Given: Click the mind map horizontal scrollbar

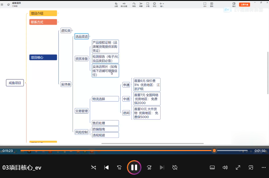Looking at the screenshot, I should tap(153, 143).
